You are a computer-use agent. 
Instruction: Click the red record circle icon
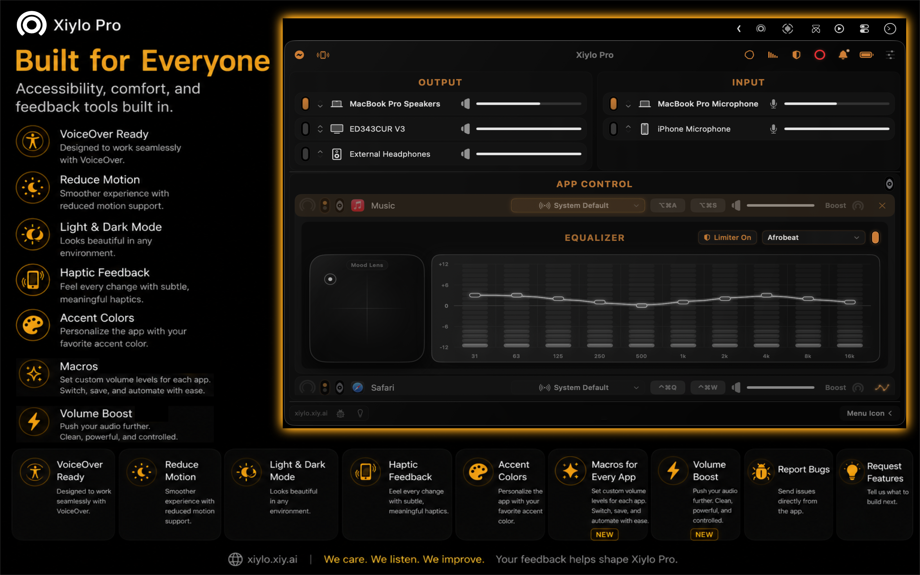820,55
